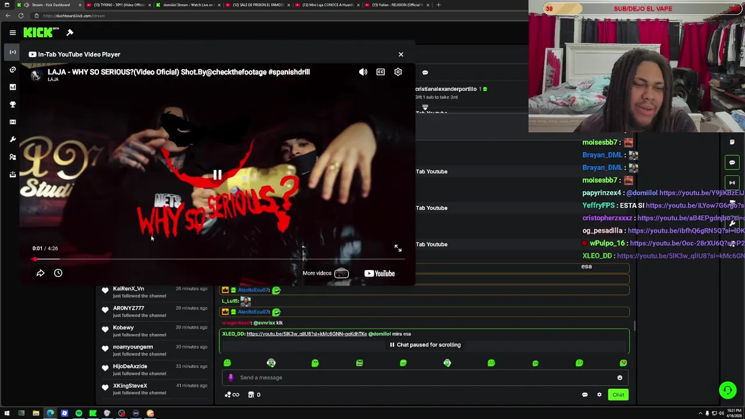Open File Explorer from taskbar
This screenshot has width=745, height=419.
tap(36, 413)
